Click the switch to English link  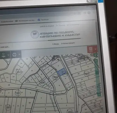(x=47, y=26)
